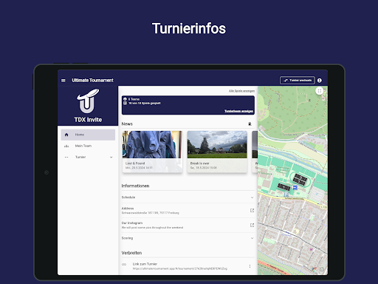Open the Our Instagram external link icon
Screen dimensions: 378x284
[252, 225]
